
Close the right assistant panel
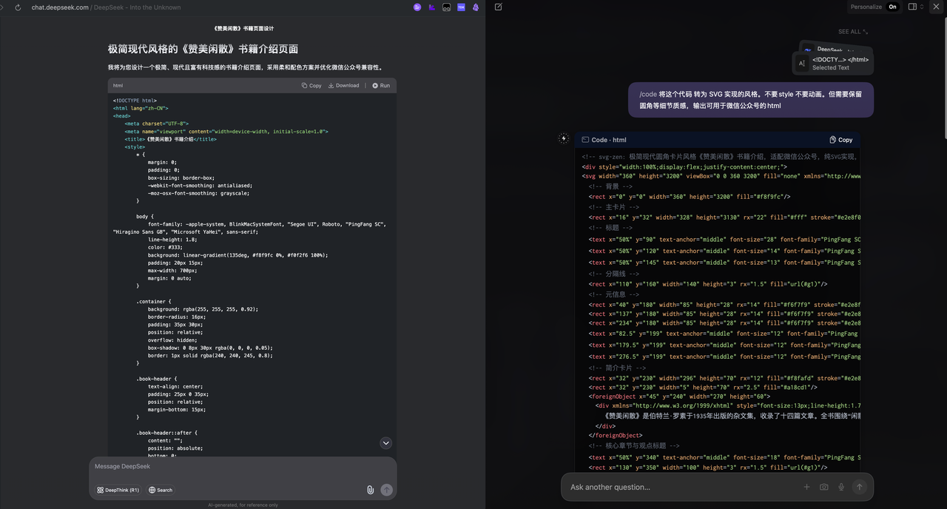(x=936, y=7)
